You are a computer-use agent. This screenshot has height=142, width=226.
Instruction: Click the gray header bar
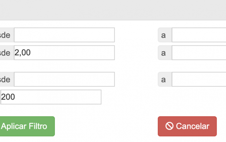[x=113, y=10]
